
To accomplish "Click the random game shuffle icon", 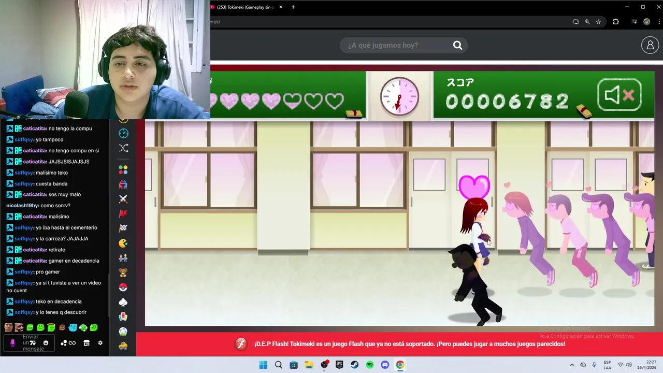I will point(123,148).
